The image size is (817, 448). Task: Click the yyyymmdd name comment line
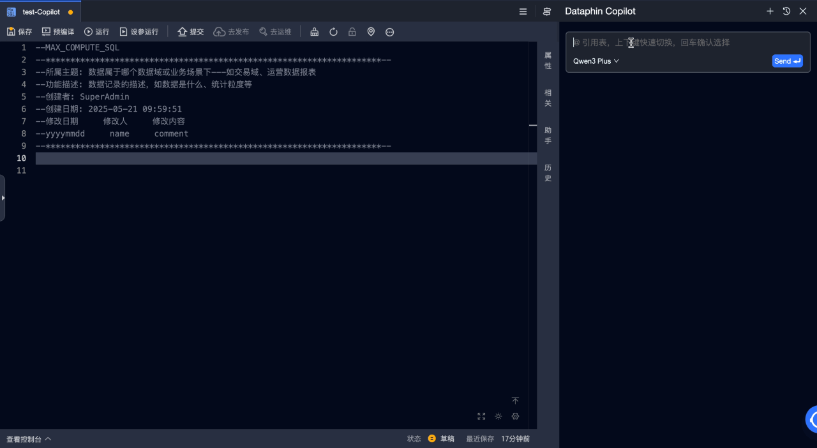click(112, 134)
